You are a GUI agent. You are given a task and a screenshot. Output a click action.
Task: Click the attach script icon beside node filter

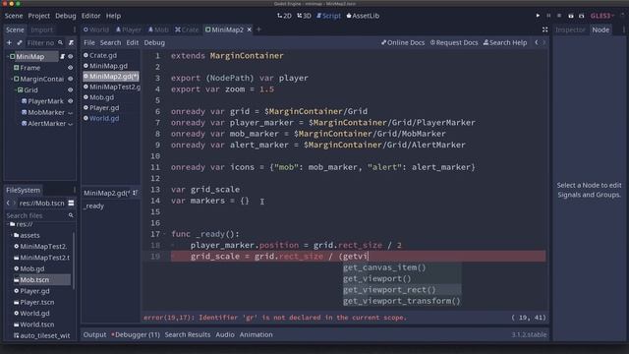71,42
